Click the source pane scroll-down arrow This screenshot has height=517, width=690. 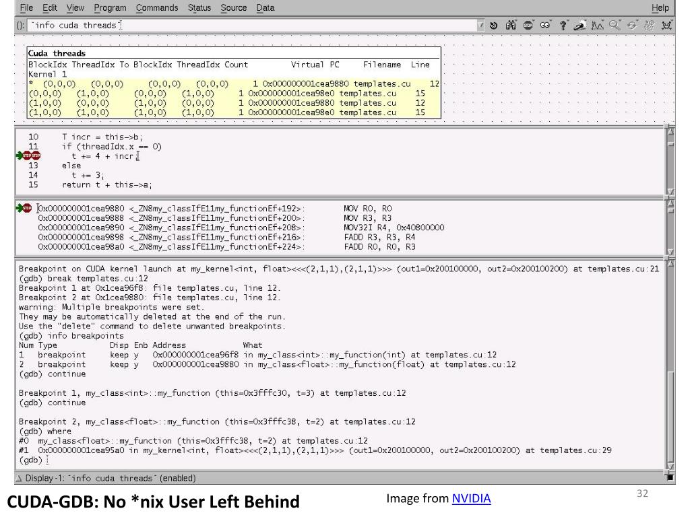pos(670,192)
